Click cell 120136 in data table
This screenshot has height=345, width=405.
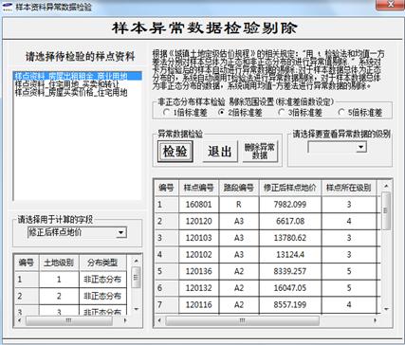point(199,271)
